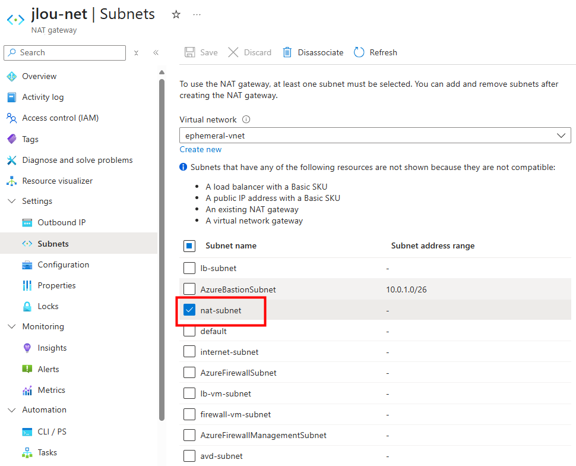Image resolution: width=576 pixels, height=466 pixels.
Task: Uncheck the nat-subnet checkbox
Action: [x=189, y=310]
